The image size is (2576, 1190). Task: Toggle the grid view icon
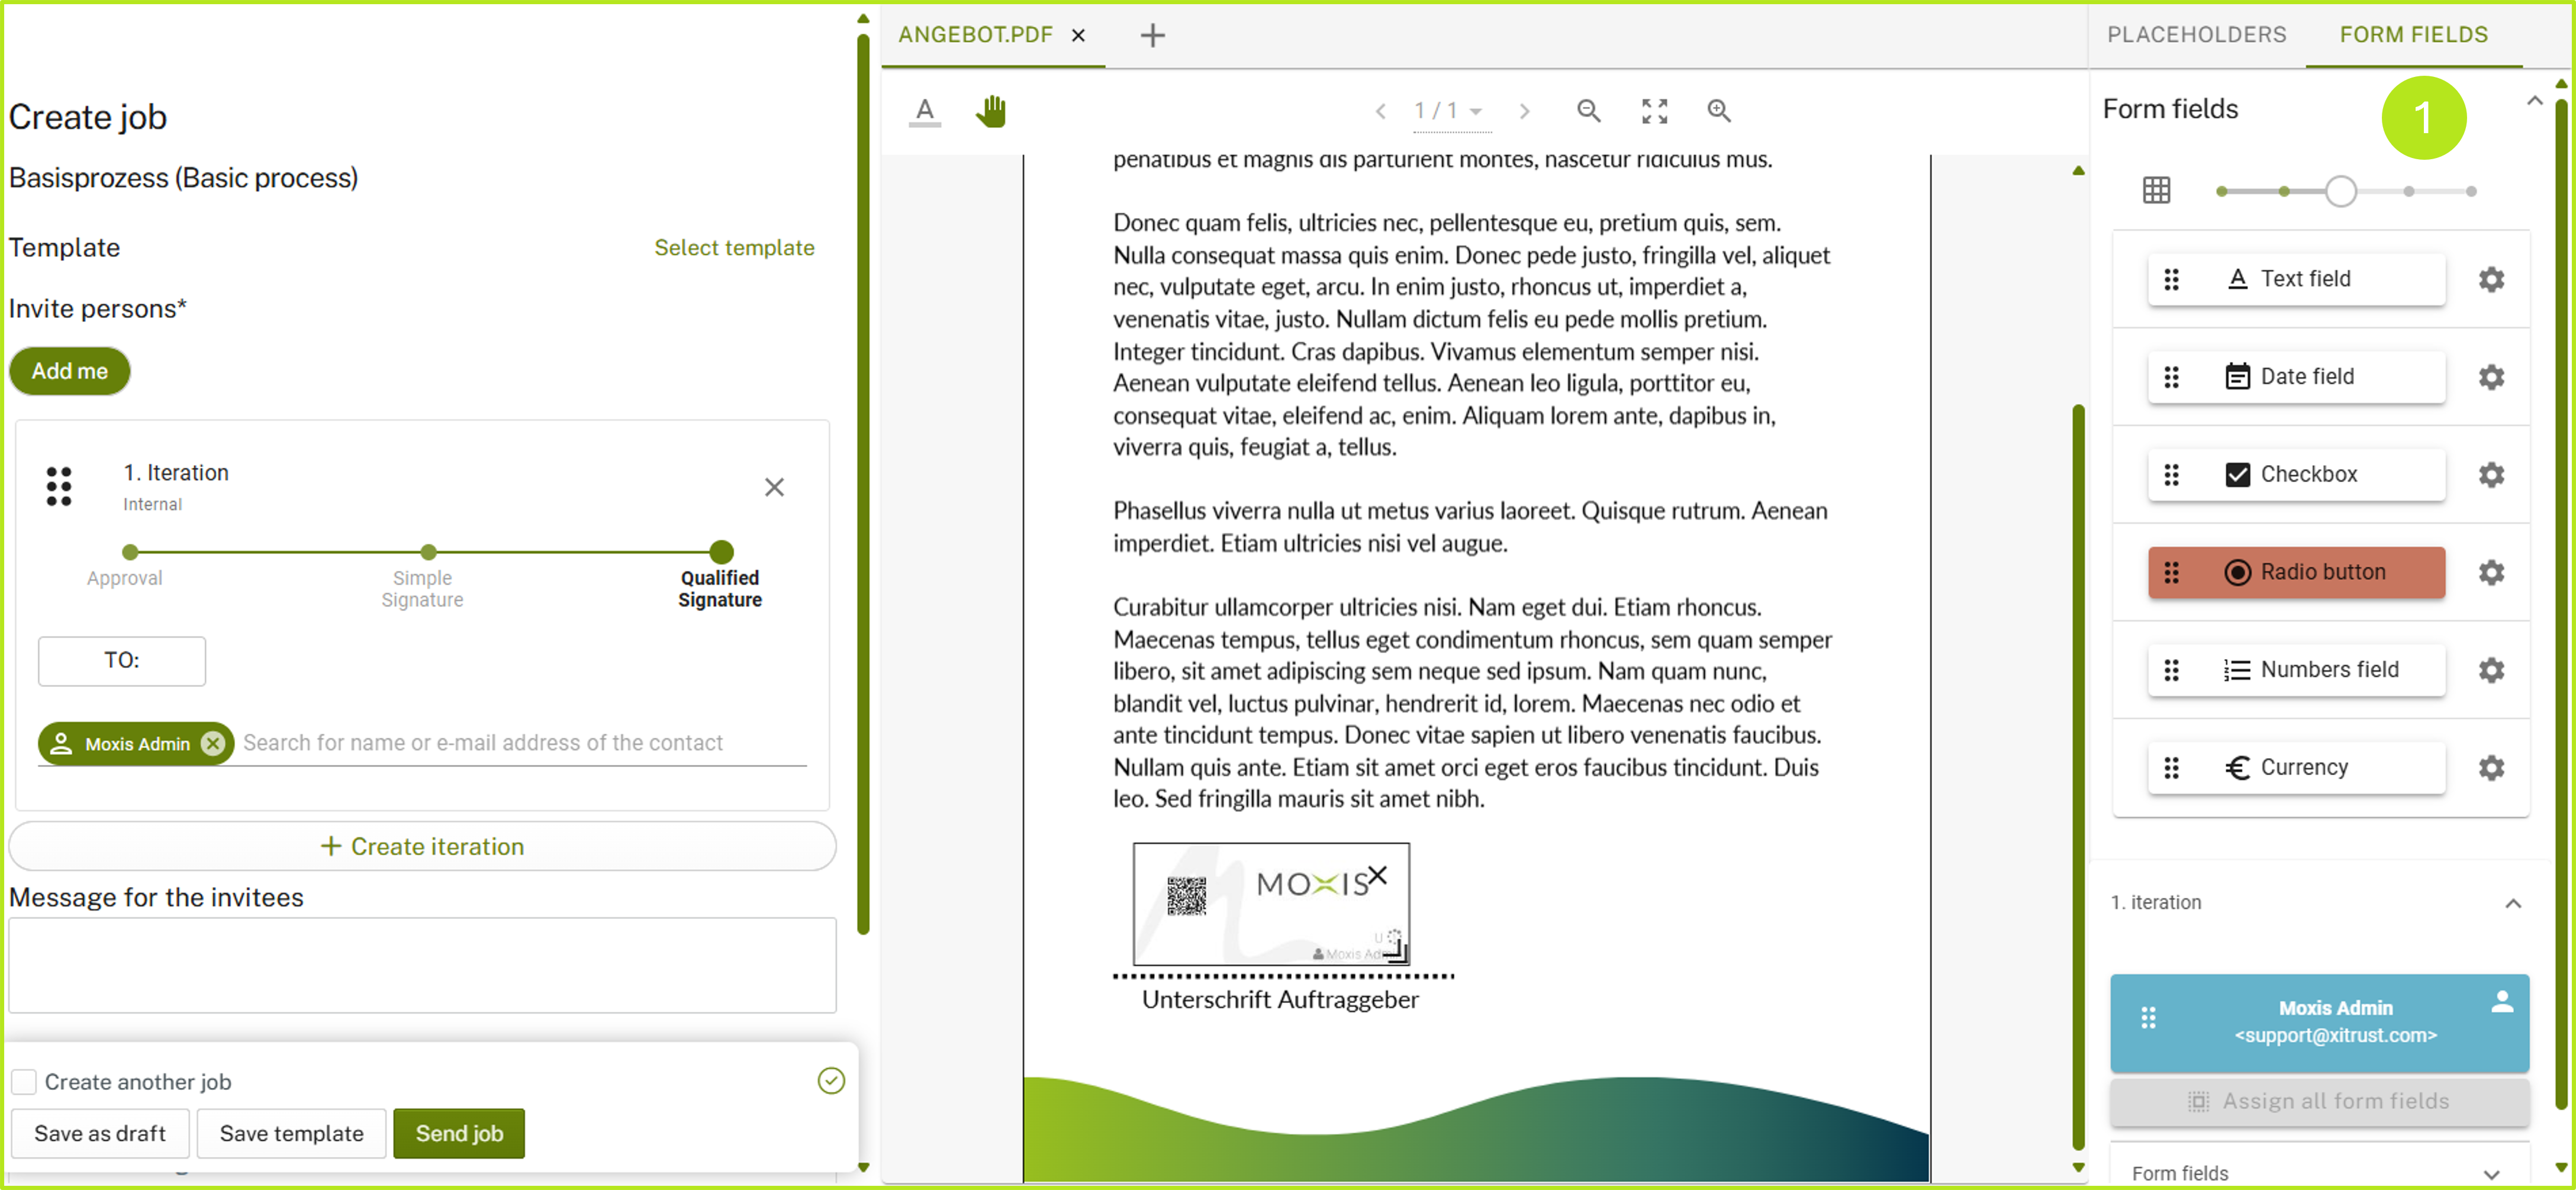point(2156,190)
